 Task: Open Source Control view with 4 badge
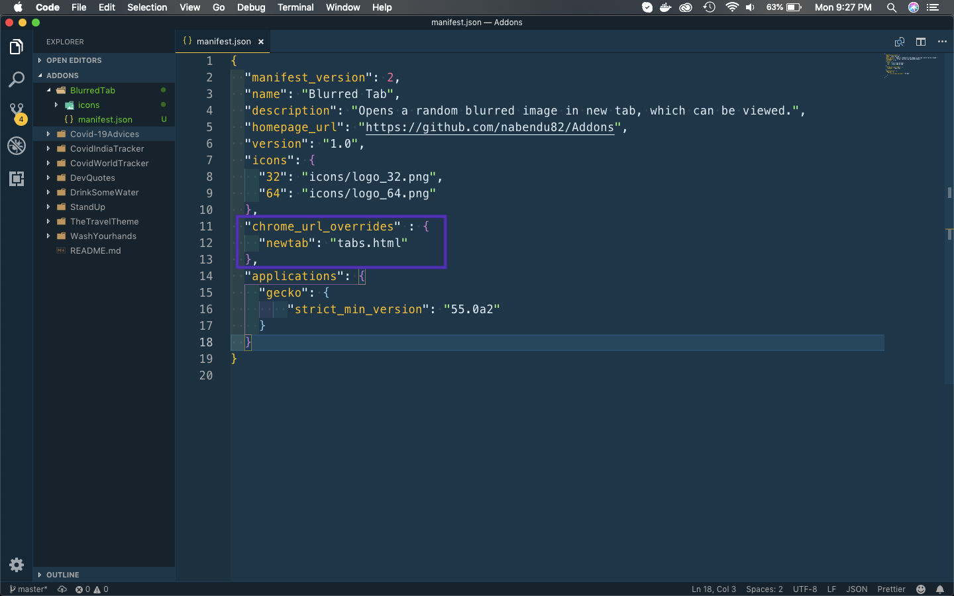click(17, 113)
